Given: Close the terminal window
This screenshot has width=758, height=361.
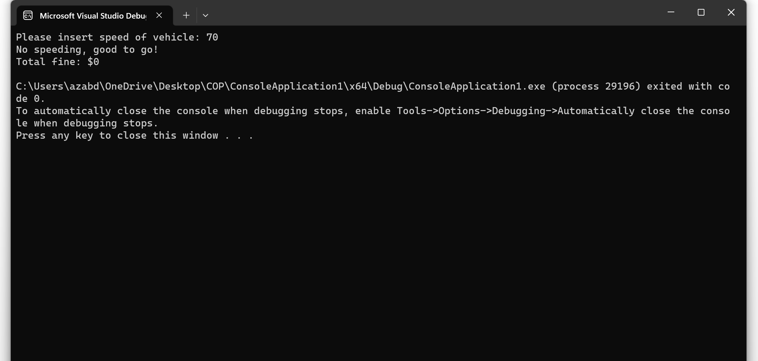Looking at the screenshot, I should (x=730, y=12).
